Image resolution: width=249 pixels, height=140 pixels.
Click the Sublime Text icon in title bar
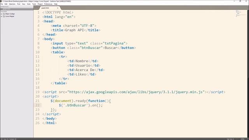[x=1, y=1]
